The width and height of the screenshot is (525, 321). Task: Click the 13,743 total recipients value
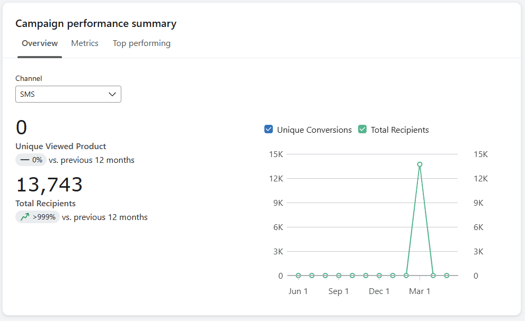(49, 185)
